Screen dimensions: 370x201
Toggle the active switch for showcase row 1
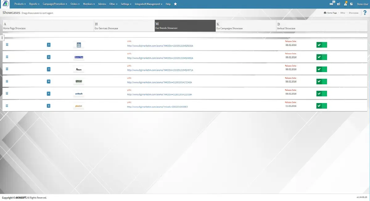[322, 45]
